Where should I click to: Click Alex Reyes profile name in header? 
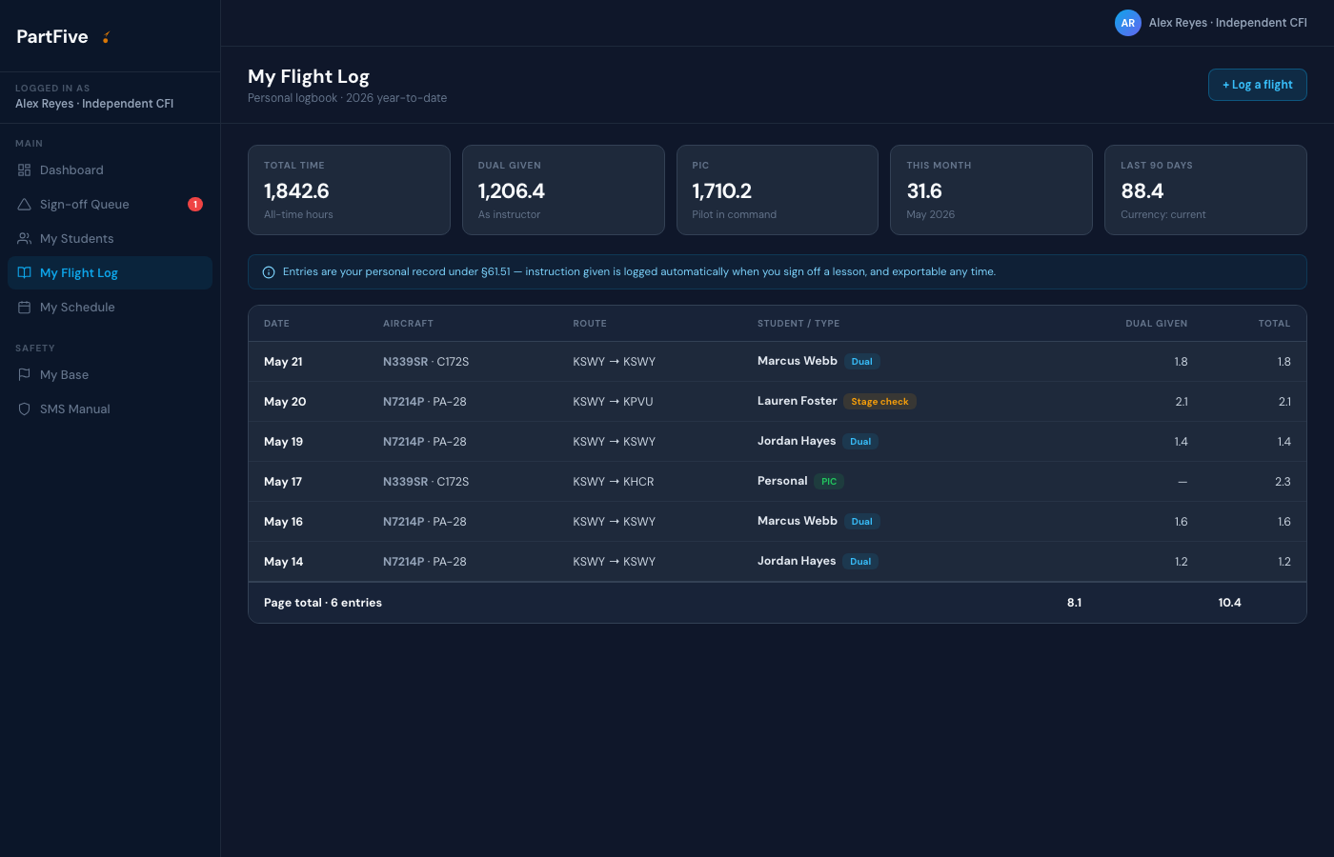coord(1227,23)
